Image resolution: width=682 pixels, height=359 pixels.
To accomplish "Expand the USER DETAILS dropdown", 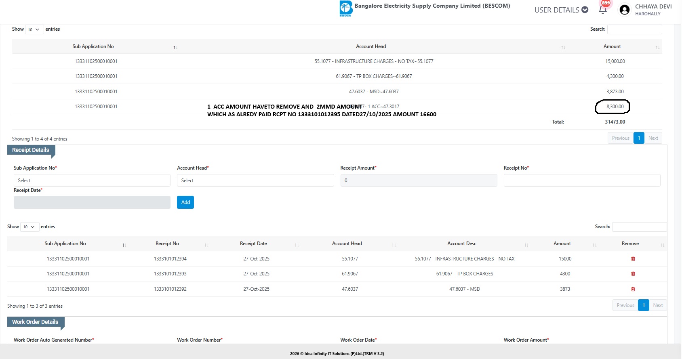I will click(x=561, y=10).
